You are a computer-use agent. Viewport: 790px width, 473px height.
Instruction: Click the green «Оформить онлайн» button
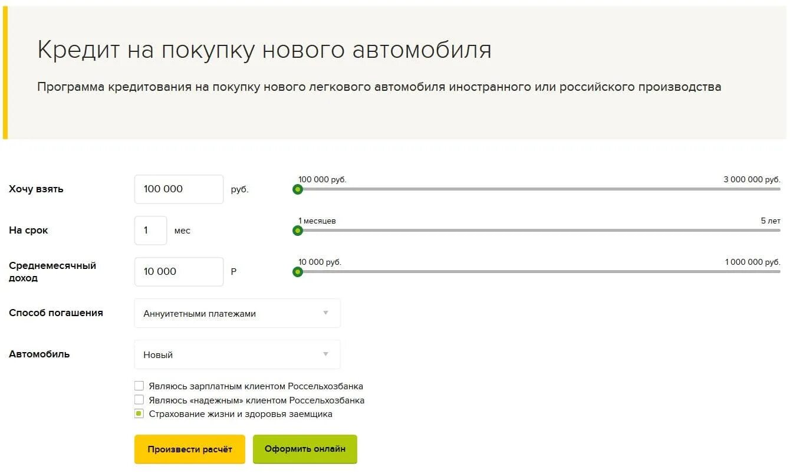pyautogui.click(x=305, y=449)
